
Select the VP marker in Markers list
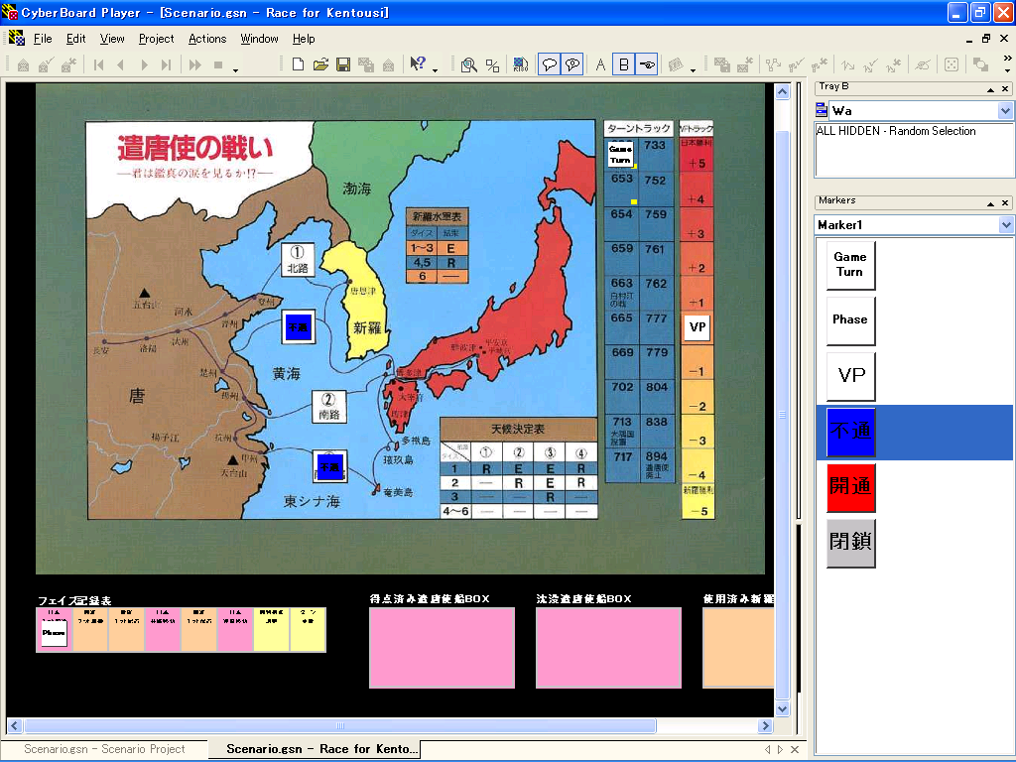pyautogui.click(x=850, y=376)
